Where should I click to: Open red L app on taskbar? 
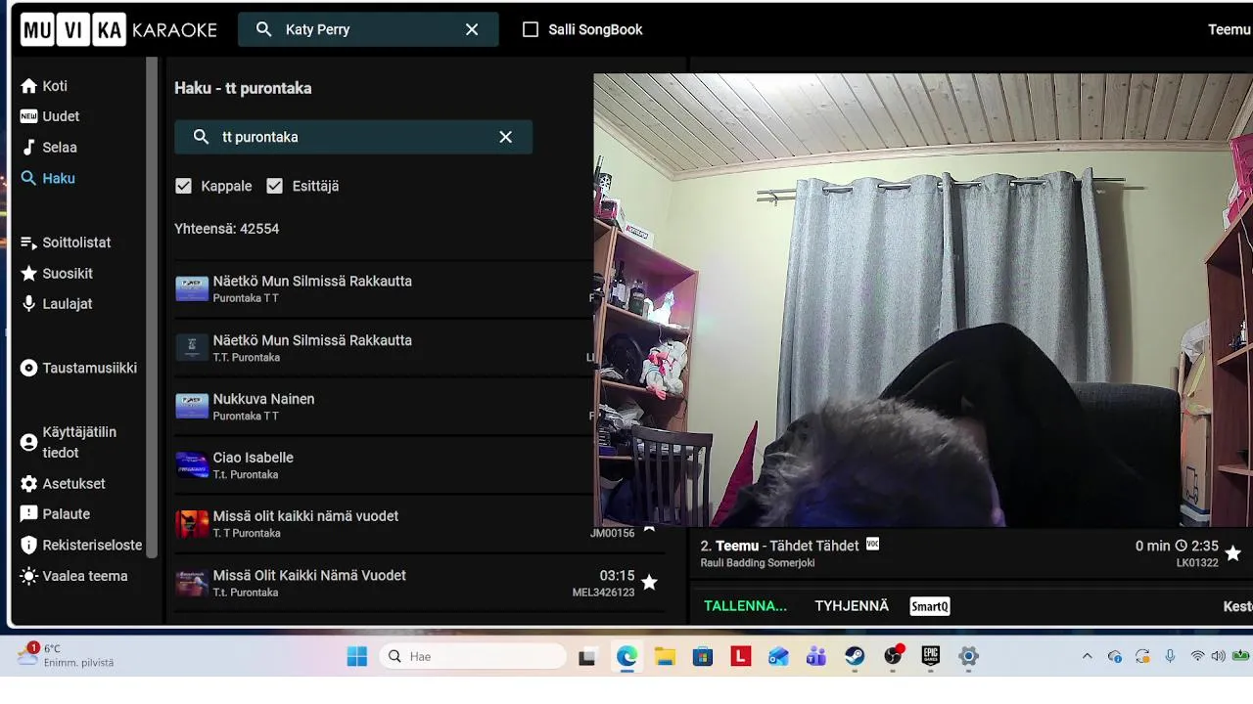[x=741, y=657]
